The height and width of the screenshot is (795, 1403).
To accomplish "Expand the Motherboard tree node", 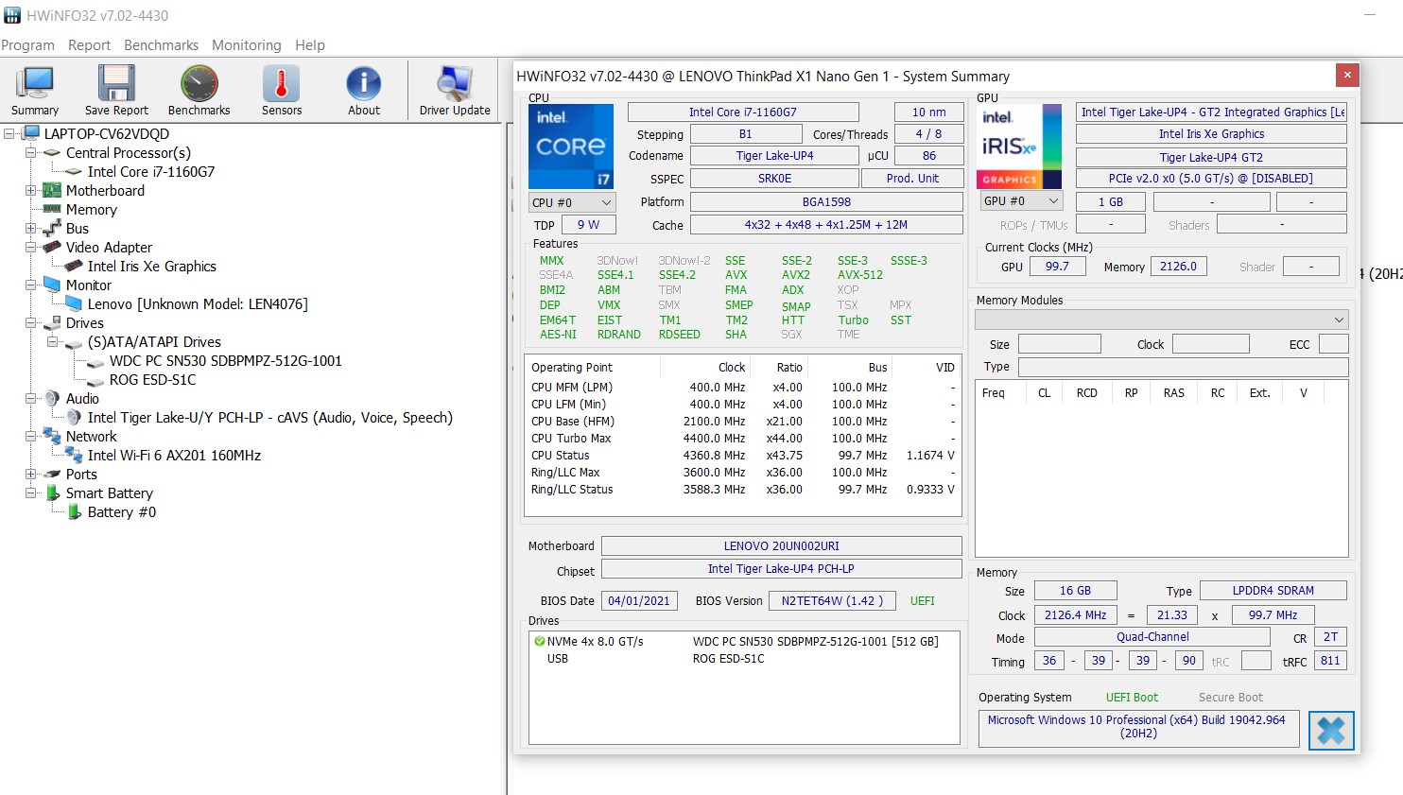I will coord(30,191).
